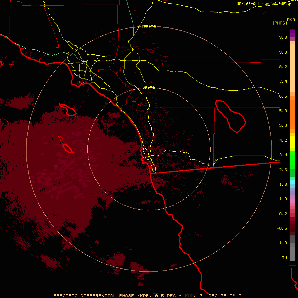Click the DKD units label above the scale
The height and width of the screenshot is (298, 298).
tap(291, 20)
